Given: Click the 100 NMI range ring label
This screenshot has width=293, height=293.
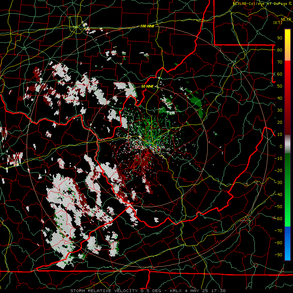Looking at the screenshot, I should (147, 26).
